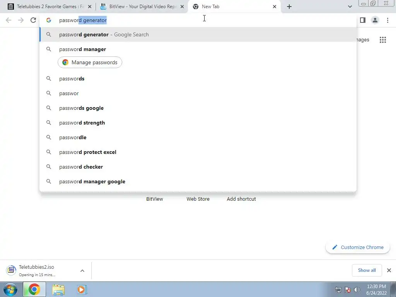Click the ISO file icon in downloads bar

11,270
